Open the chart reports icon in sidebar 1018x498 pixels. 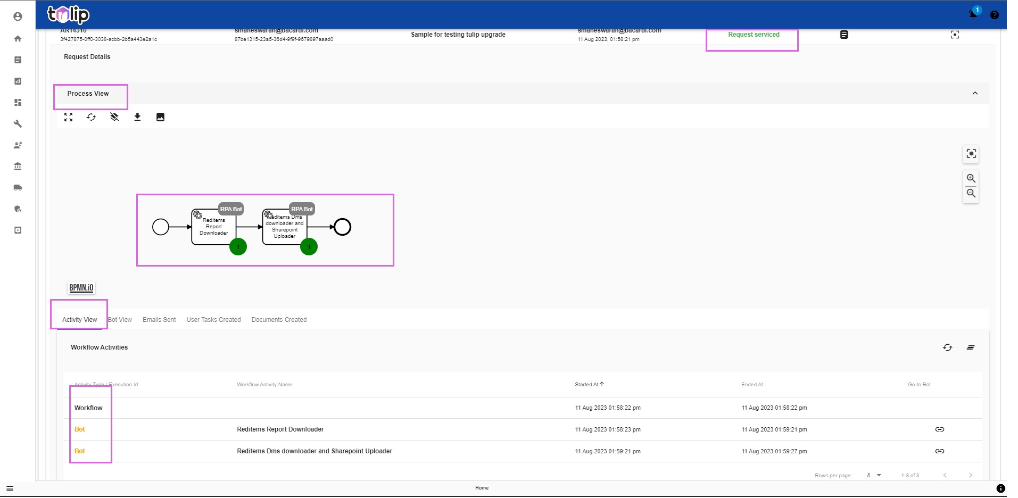pyautogui.click(x=18, y=81)
